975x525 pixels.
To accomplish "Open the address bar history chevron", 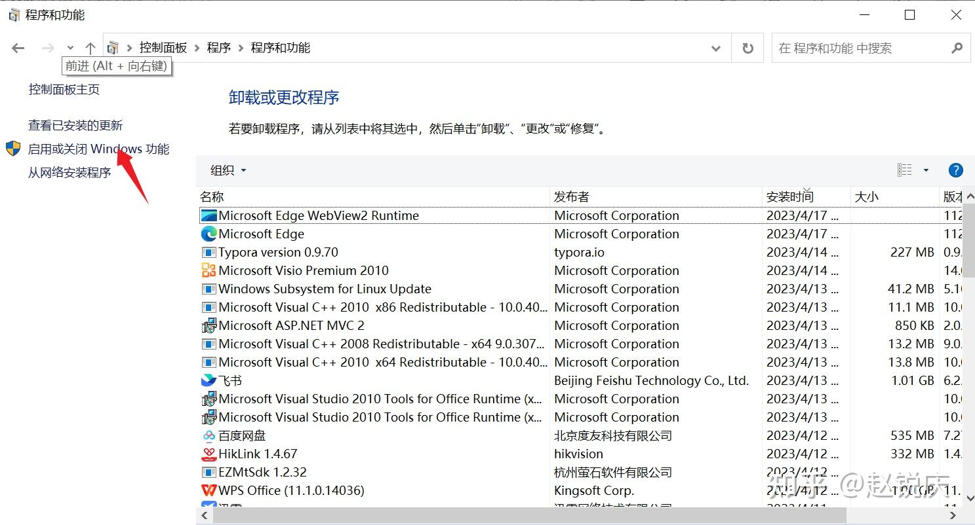I will 715,48.
